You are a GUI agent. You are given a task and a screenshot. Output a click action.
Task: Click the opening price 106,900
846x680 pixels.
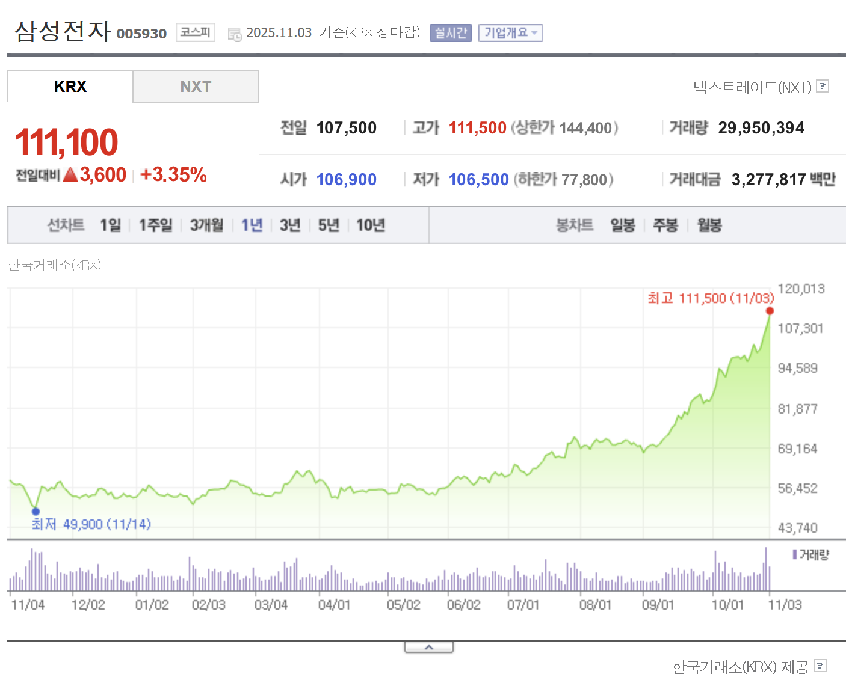tap(347, 180)
